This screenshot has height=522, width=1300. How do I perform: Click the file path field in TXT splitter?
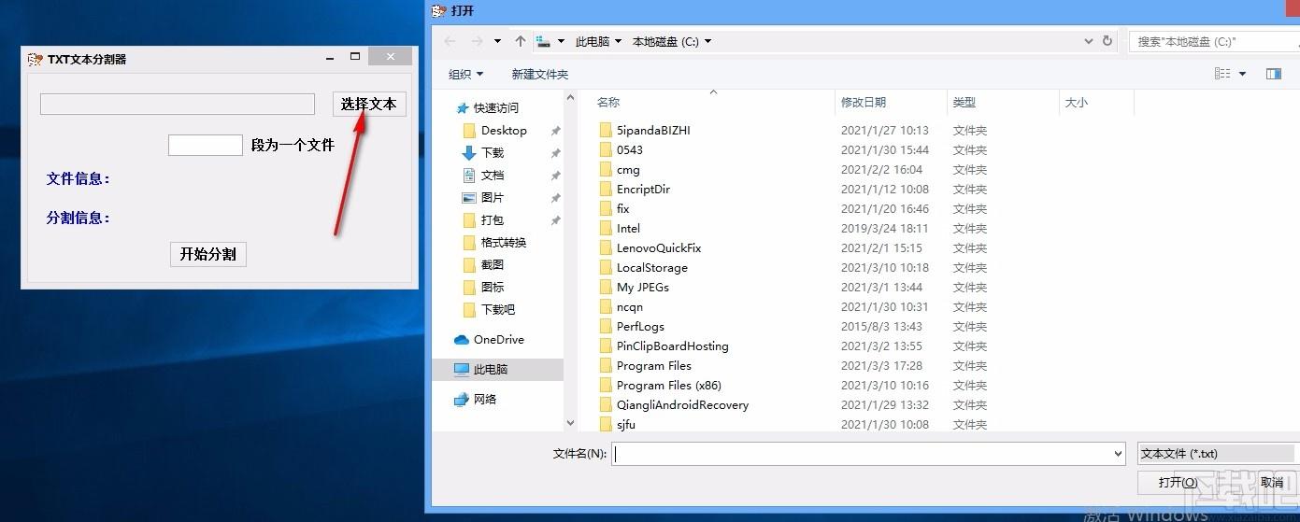178,105
